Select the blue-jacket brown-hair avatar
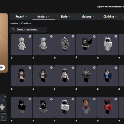This screenshot has width=124, height=124. 108,76
